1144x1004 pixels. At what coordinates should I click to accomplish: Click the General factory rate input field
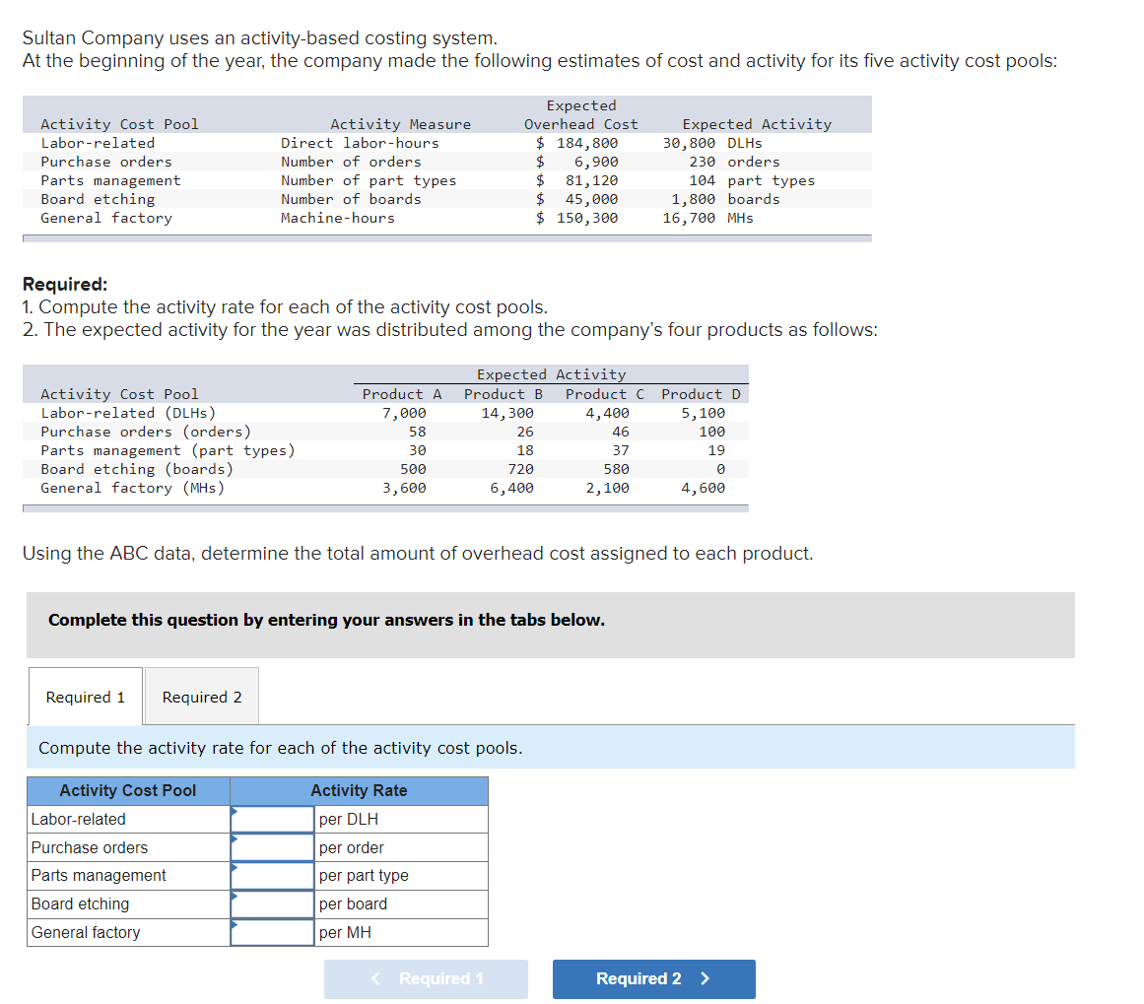(273, 932)
